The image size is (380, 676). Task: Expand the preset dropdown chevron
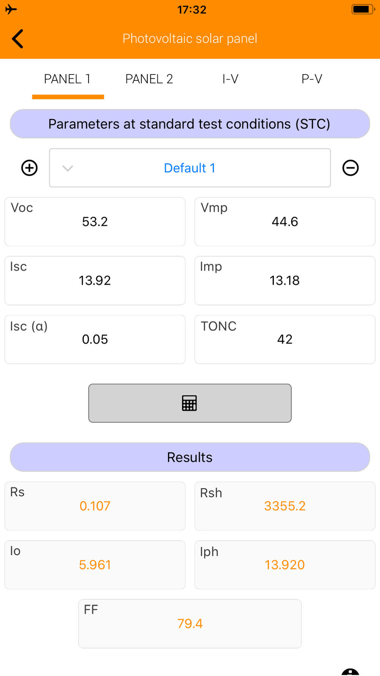(x=68, y=168)
